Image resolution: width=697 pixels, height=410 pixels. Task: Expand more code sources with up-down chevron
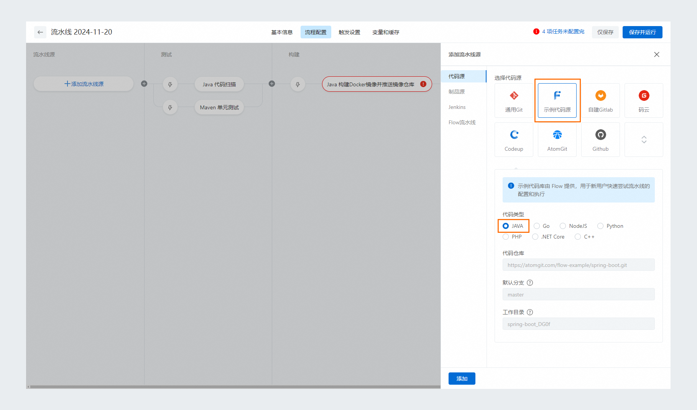click(644, 140)
